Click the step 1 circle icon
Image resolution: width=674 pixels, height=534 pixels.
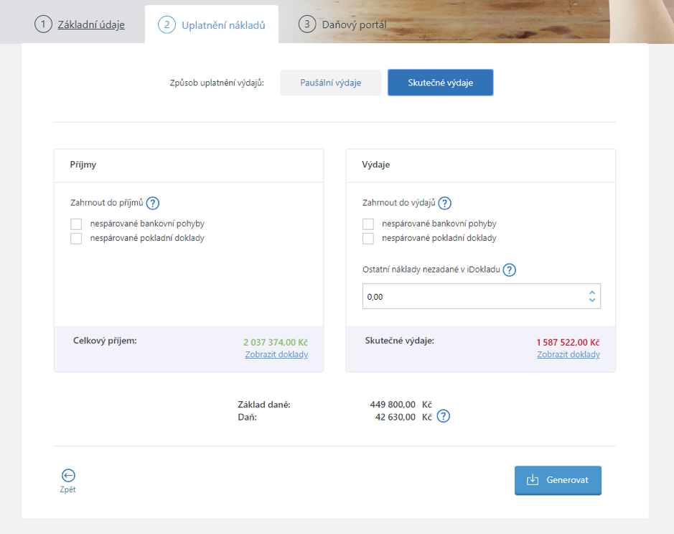[x=43, y=24]
